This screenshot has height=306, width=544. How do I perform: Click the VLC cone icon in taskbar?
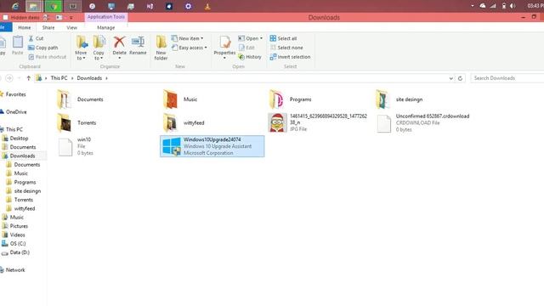pyautogui.click(x=207, y=6)
